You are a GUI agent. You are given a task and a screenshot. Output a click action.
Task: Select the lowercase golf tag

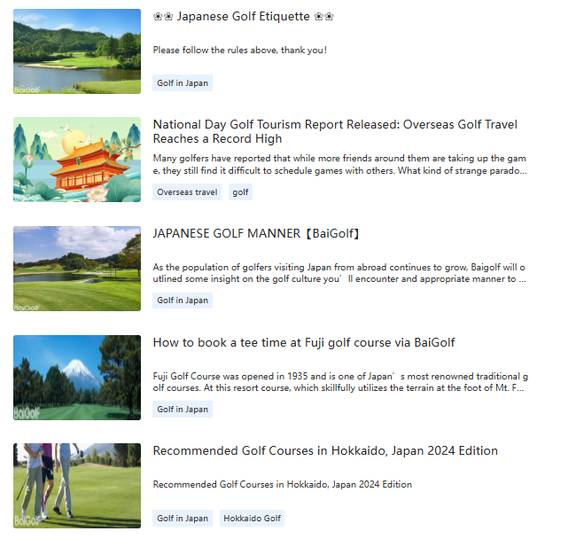coord(240,191)
